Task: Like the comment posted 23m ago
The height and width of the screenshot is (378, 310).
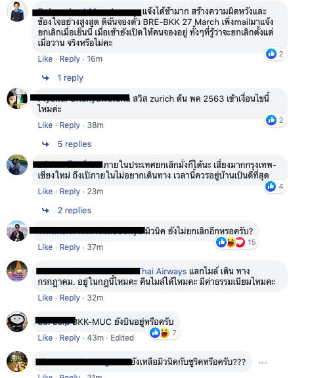Action: (x=45, y=192)
